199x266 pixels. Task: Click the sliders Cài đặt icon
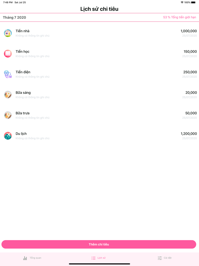coord(160,258)
